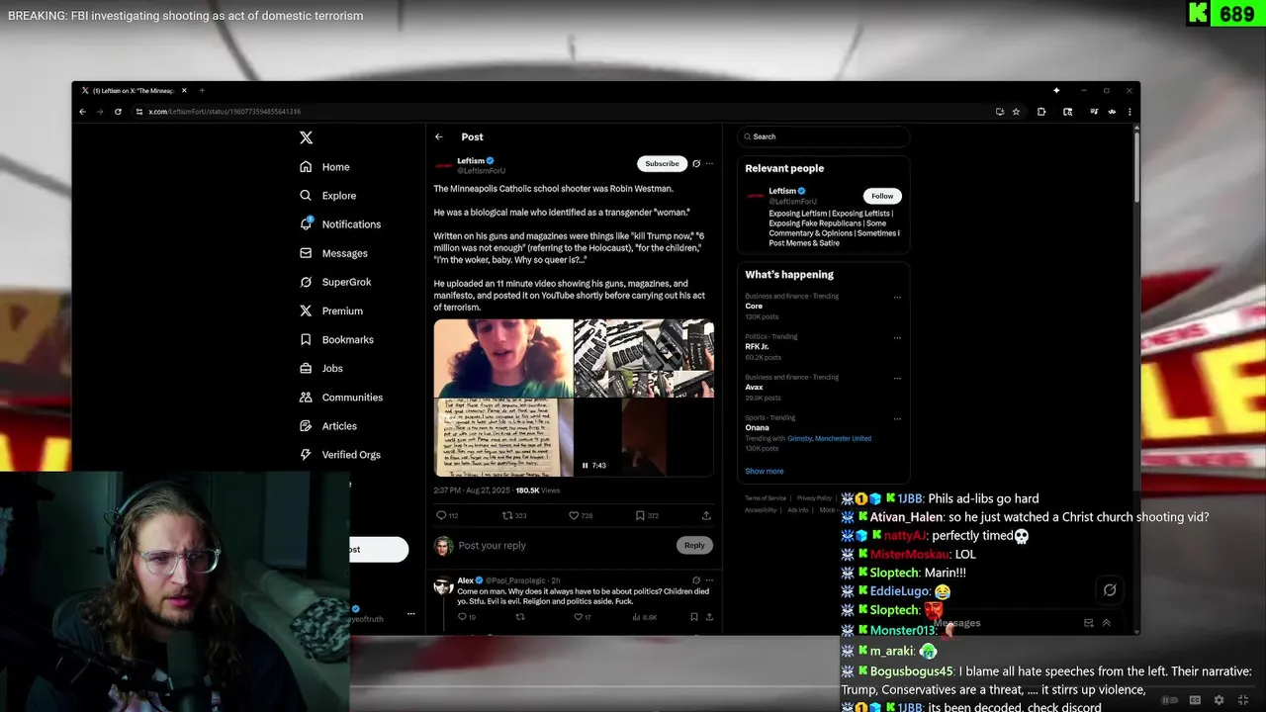Viewport: 1266px width, 712px height.
Task: Click the browser forward button
Action: [100, 112]
